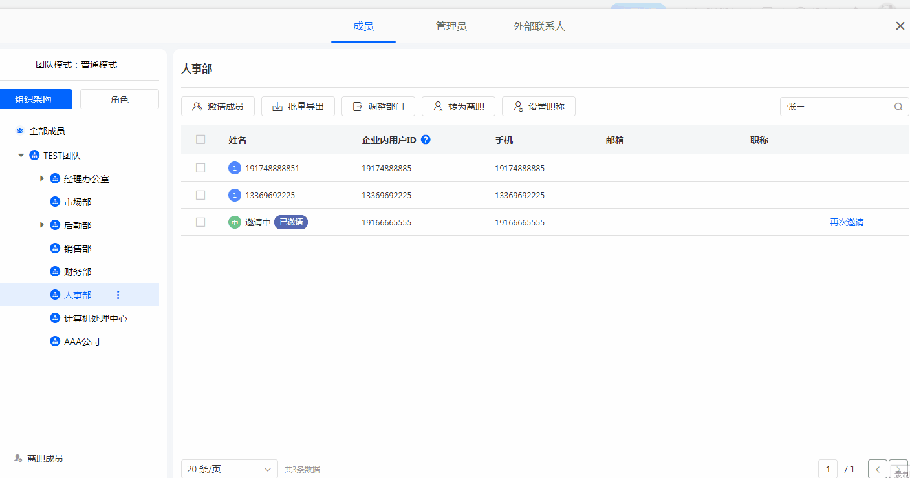Open the three-dot menu for 人事部

click(118, 295)
